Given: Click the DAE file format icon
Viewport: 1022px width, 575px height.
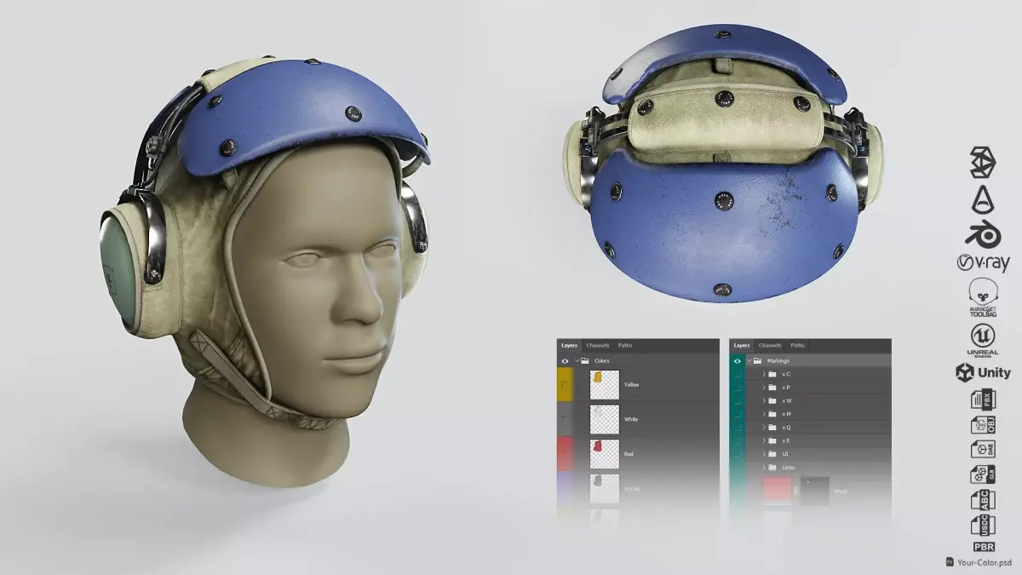Looking at the screenshot, I should pyautogui.click(x=983, y=449).
